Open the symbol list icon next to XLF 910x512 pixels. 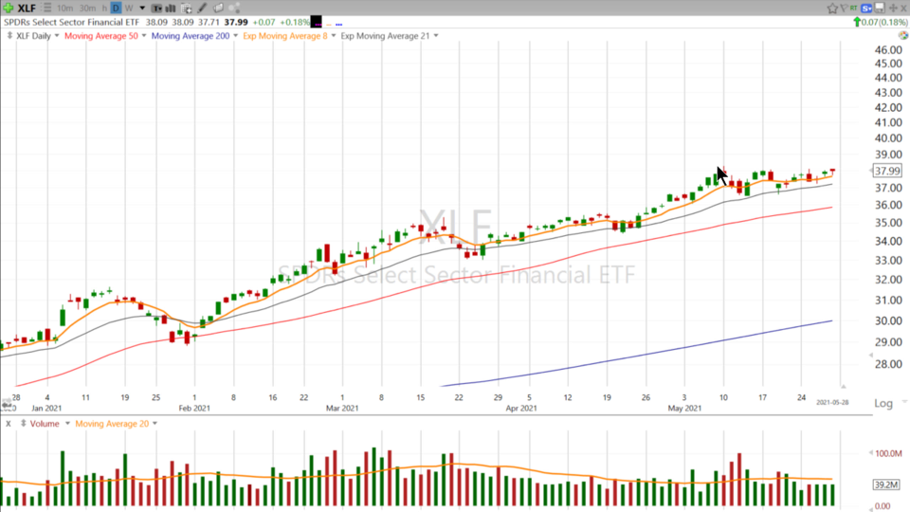(45, 9)
